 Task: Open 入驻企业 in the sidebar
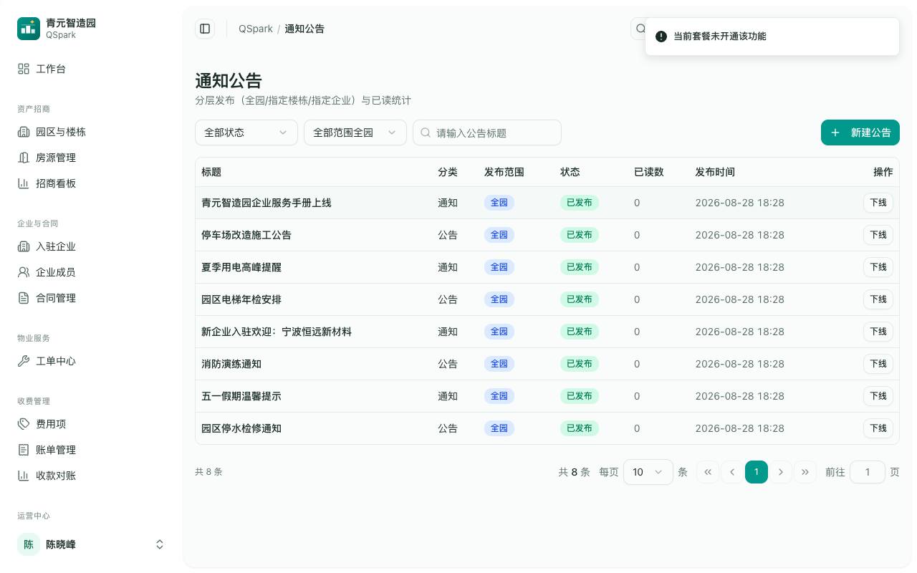[x=92, y=246]
